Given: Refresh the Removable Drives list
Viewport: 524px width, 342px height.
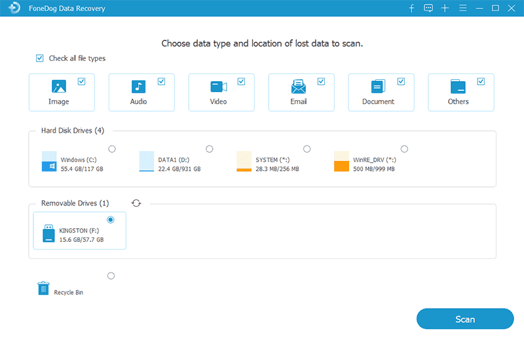Looking at the screenshot, I should pyautogui.click(x=136, y=203).
